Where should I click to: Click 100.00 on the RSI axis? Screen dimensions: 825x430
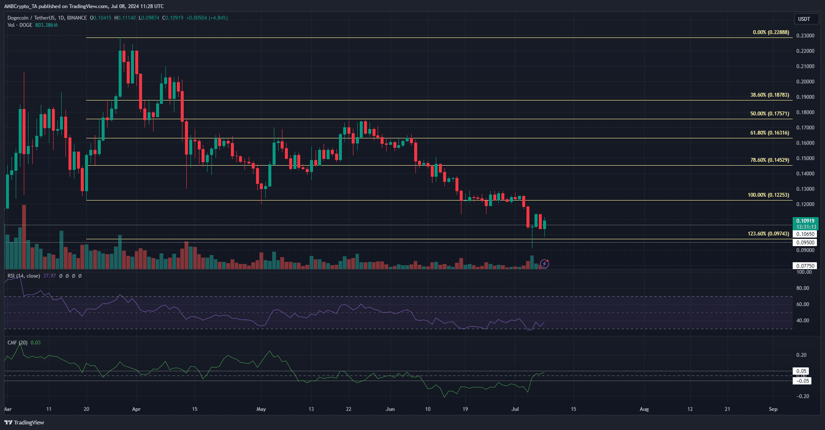click(804, 272)
